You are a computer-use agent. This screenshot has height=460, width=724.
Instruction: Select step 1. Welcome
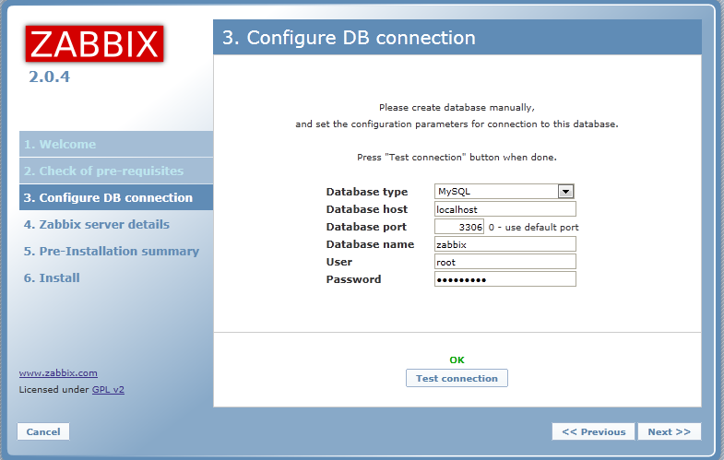(x=116, y=144)
